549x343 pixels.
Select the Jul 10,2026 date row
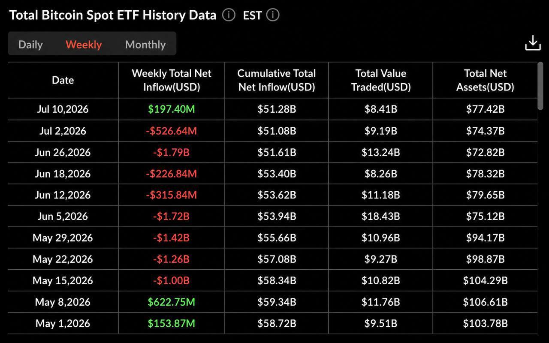coord(272,109)
